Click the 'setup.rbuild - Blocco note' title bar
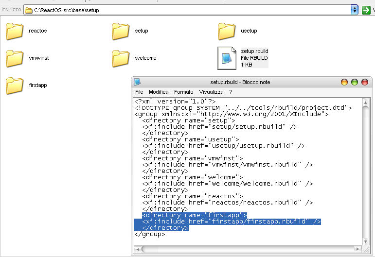 pyautogui.click(x=240, y=82)
